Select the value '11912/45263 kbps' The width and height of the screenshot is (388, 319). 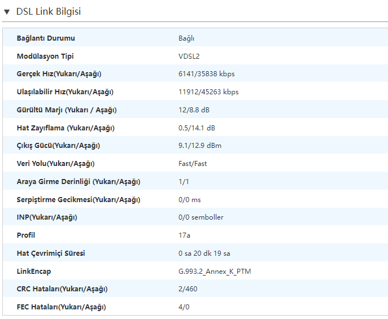point(208,92)
